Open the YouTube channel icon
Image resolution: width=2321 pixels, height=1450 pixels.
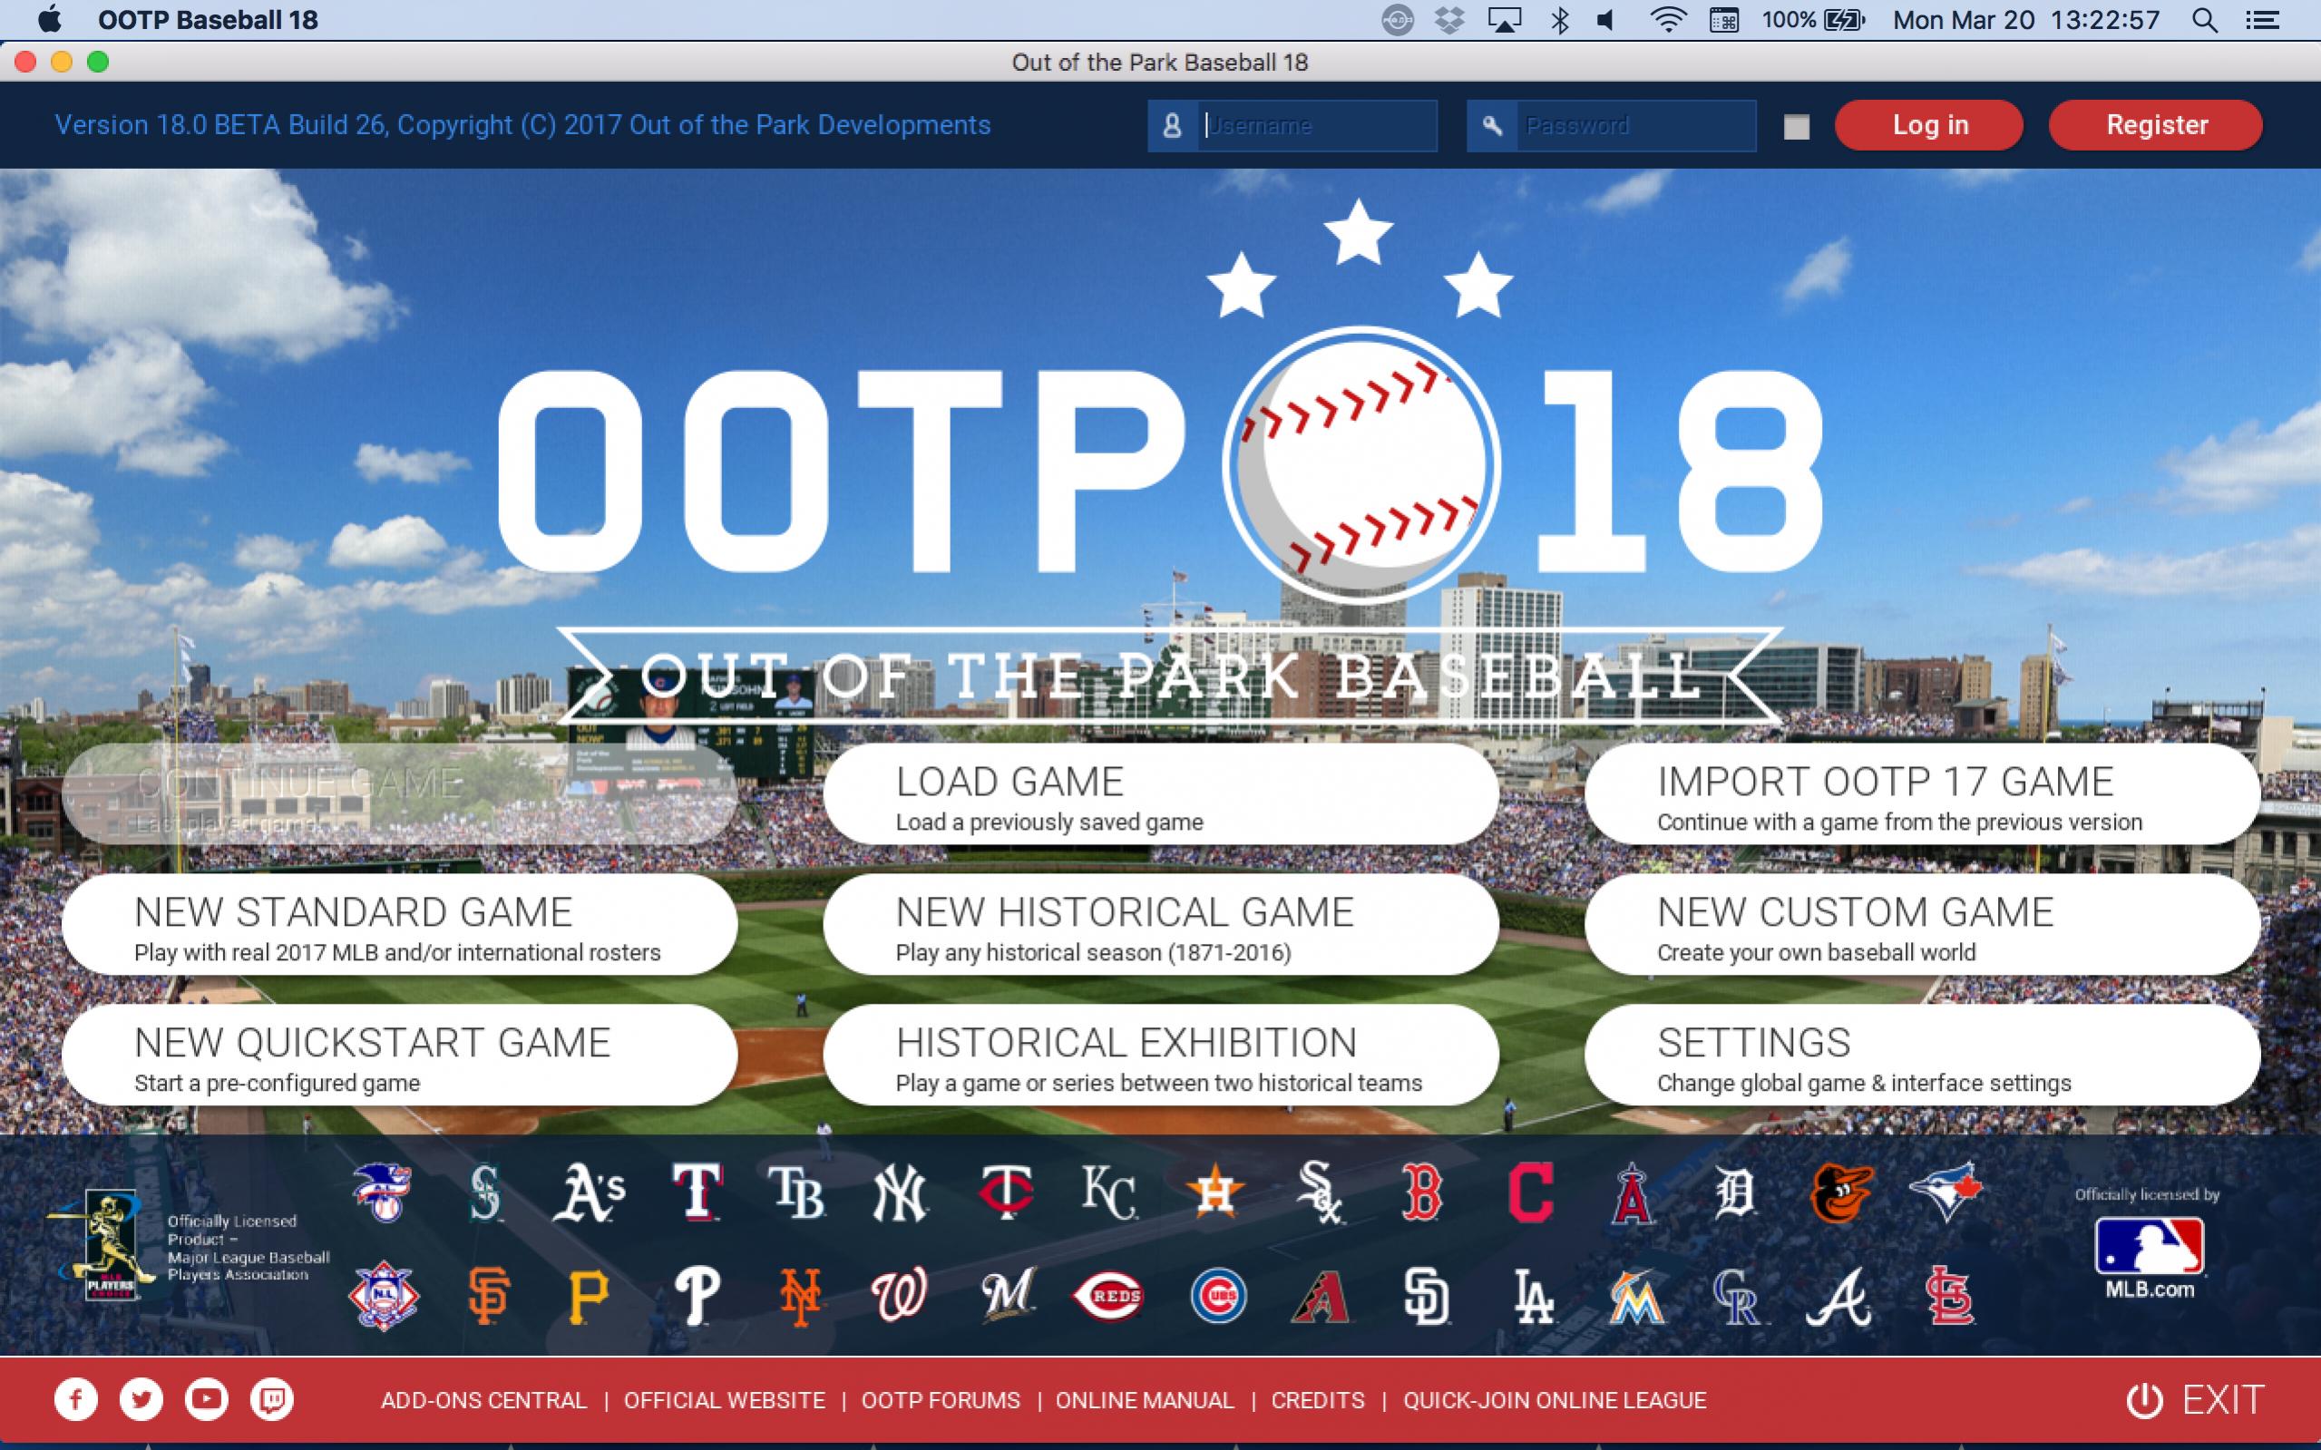click(x=206, y=1399)
